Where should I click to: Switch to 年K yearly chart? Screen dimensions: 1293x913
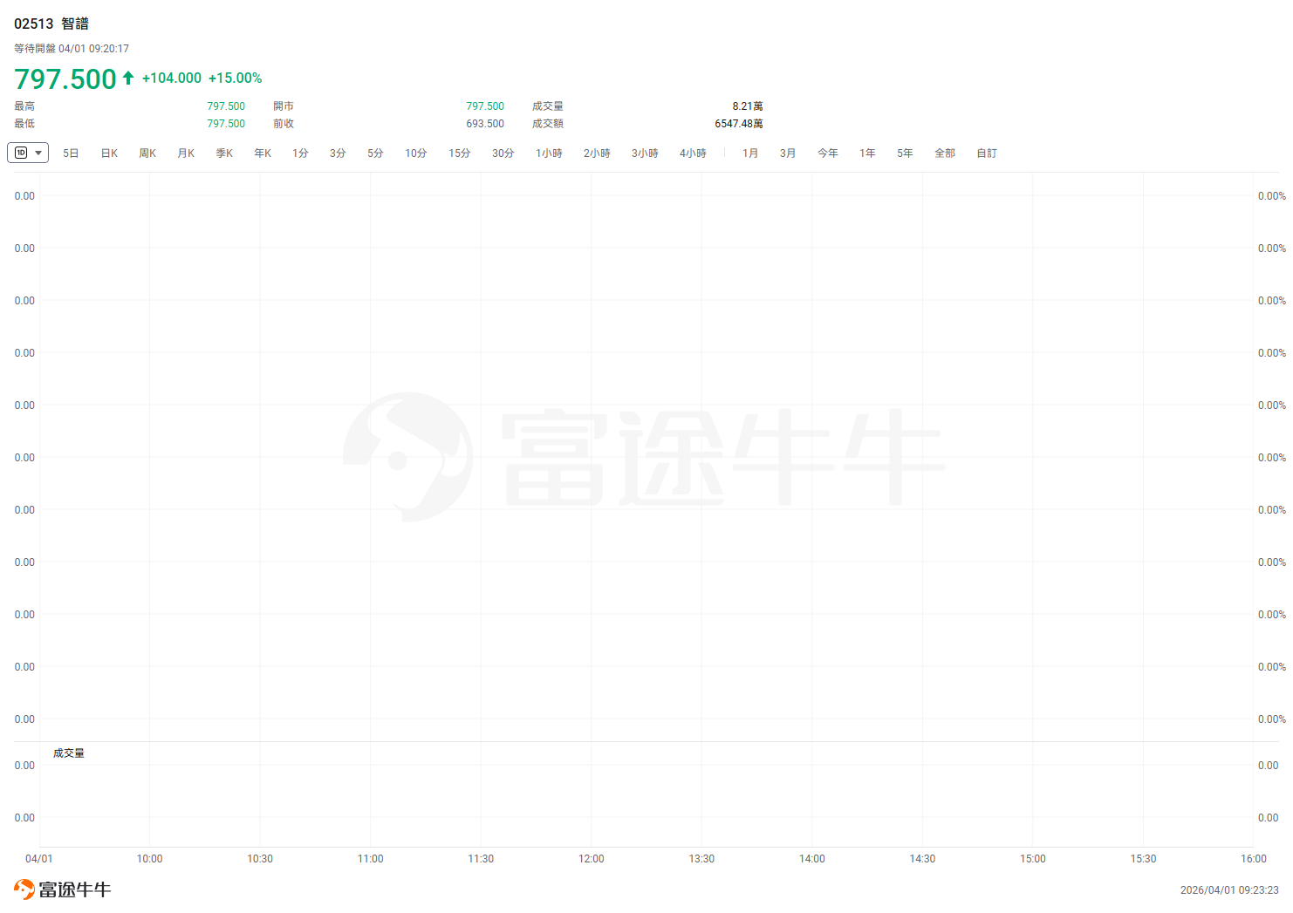point(263,153)
